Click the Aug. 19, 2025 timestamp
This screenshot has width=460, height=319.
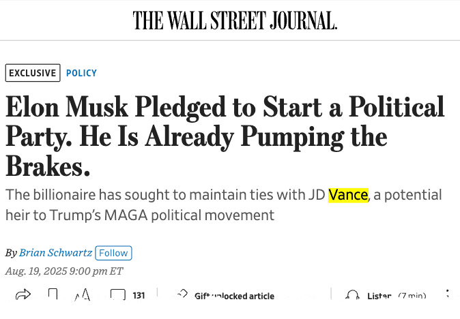(x=64, y=271)
